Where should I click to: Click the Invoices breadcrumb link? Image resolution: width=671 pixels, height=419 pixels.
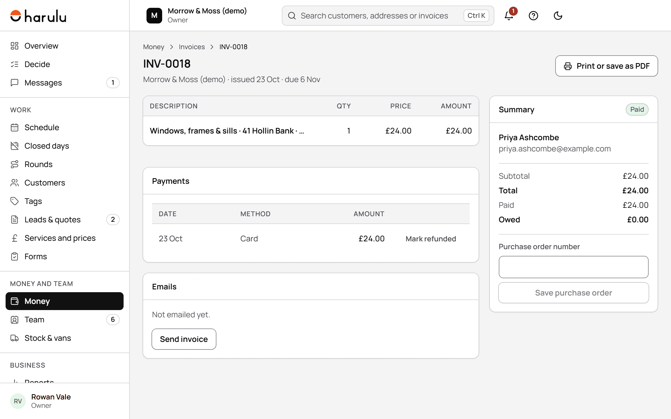click(x=192, y=47)
